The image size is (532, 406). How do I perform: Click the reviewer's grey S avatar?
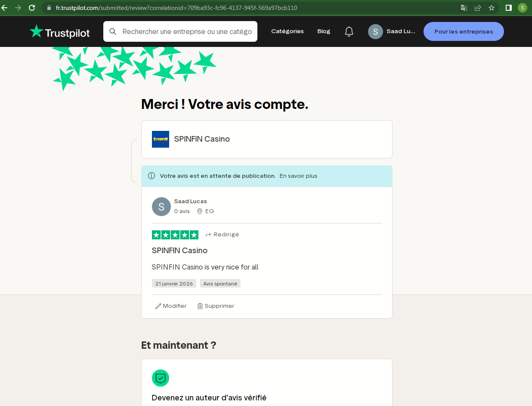coord(161,207)
